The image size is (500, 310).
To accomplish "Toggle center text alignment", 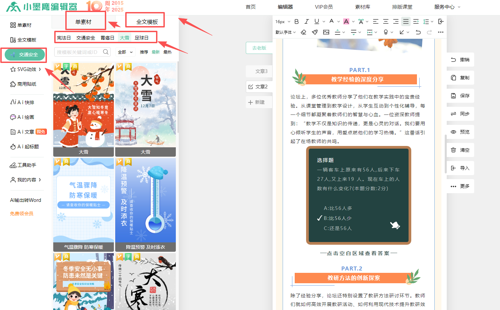I will pos(386,21).
